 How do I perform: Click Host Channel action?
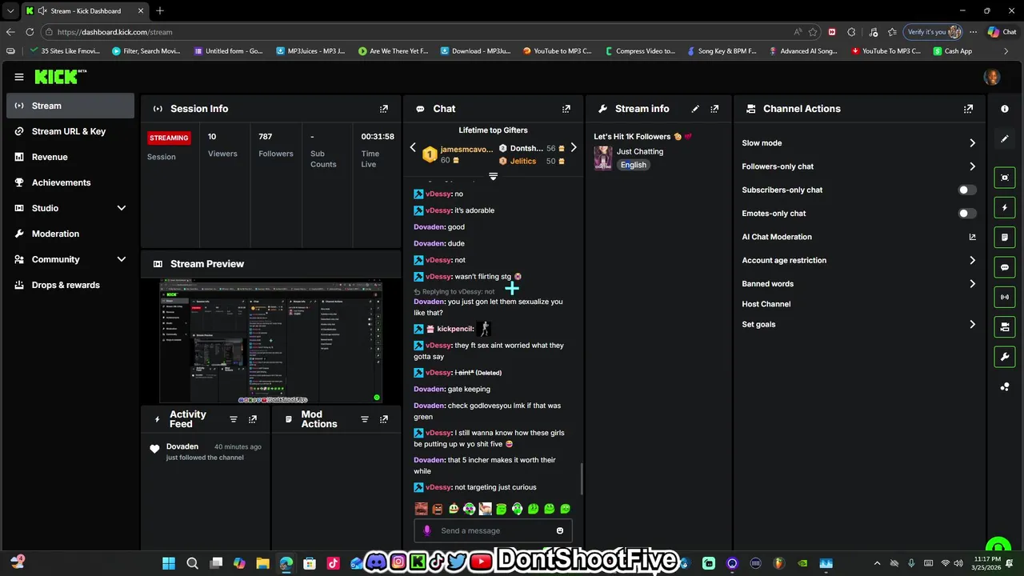click(766, 304)
